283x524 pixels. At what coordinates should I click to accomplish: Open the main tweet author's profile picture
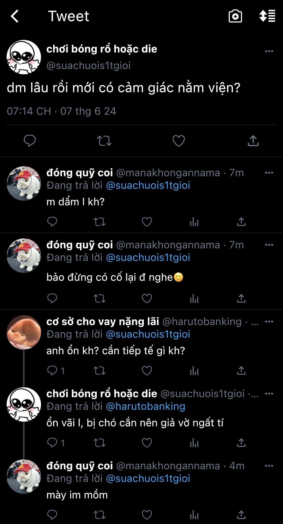(x=24, y=57)
